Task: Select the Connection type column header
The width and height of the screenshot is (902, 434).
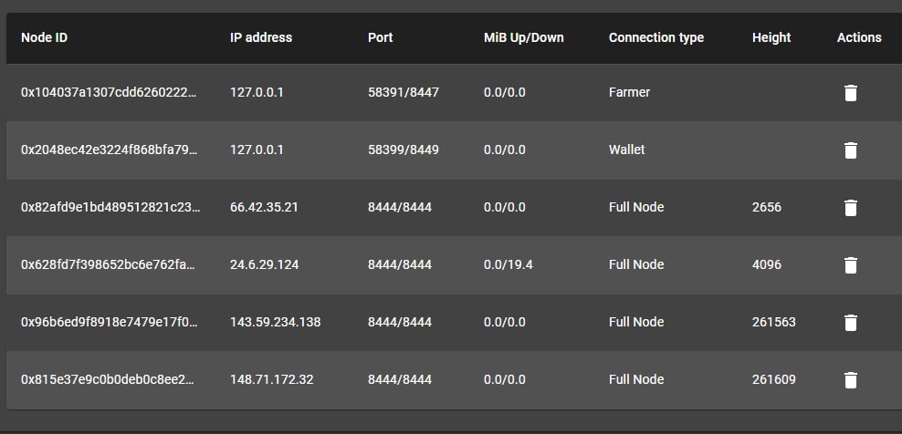Action: pyautogui.click(x=656, y=37)
